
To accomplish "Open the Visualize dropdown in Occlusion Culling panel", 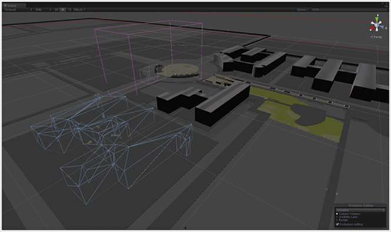I will coord(360,210).
